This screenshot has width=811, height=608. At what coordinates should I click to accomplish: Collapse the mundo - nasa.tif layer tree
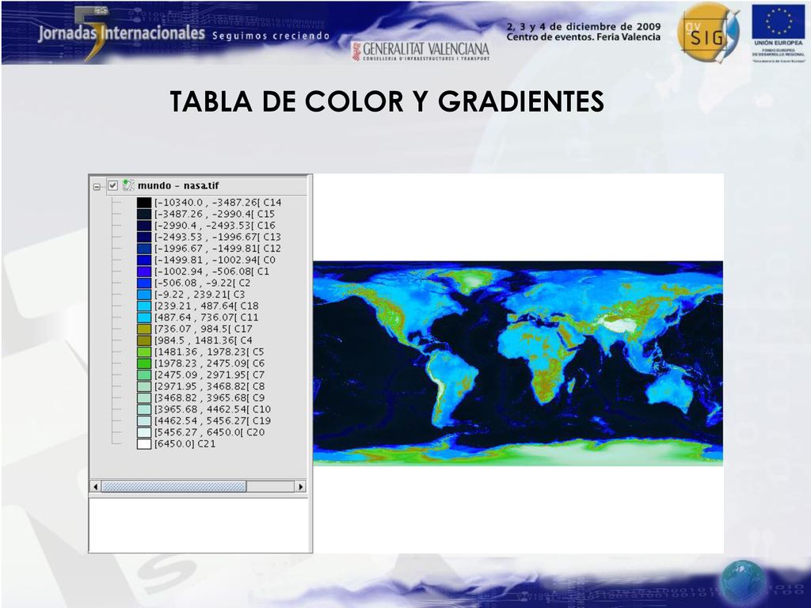pos(97,187)
